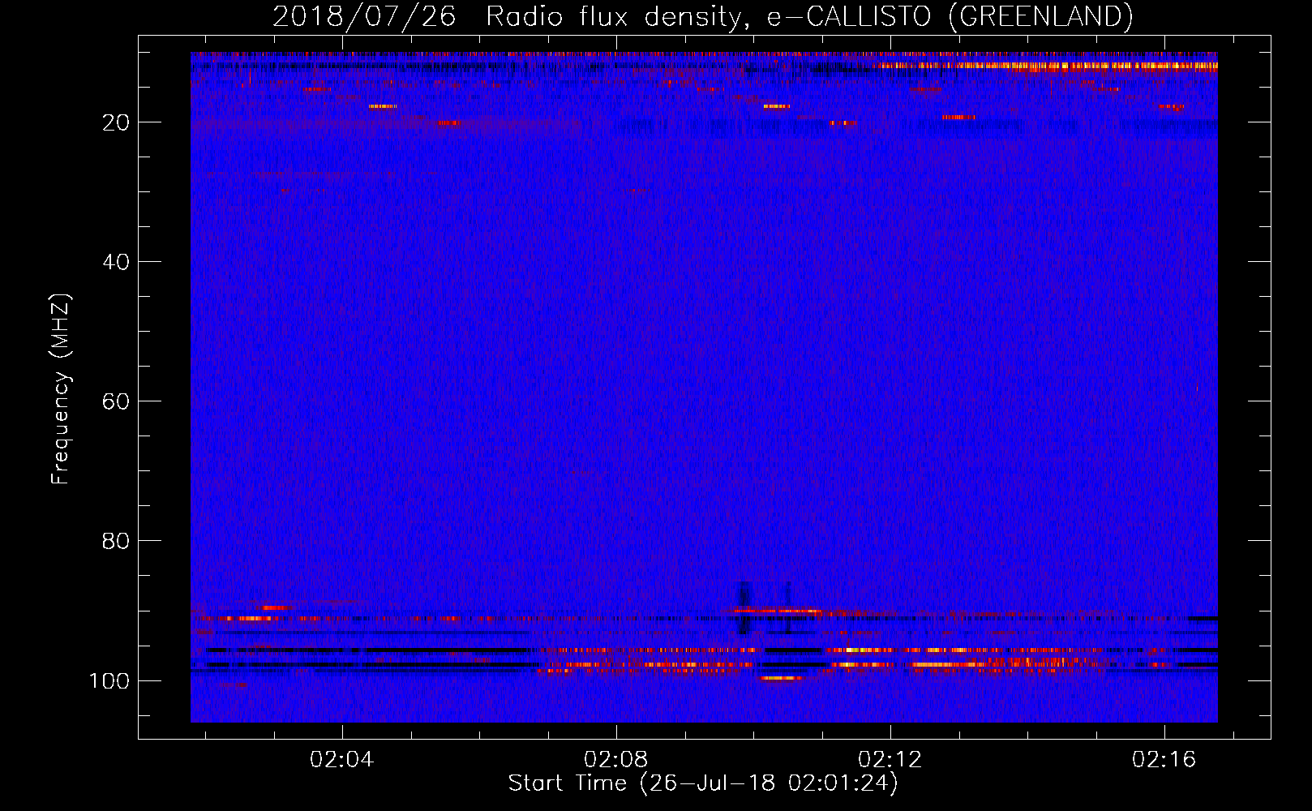Click the "Frequency (MHZ)" axis label
Screen dimensions: 1312x811
point(61,388)
